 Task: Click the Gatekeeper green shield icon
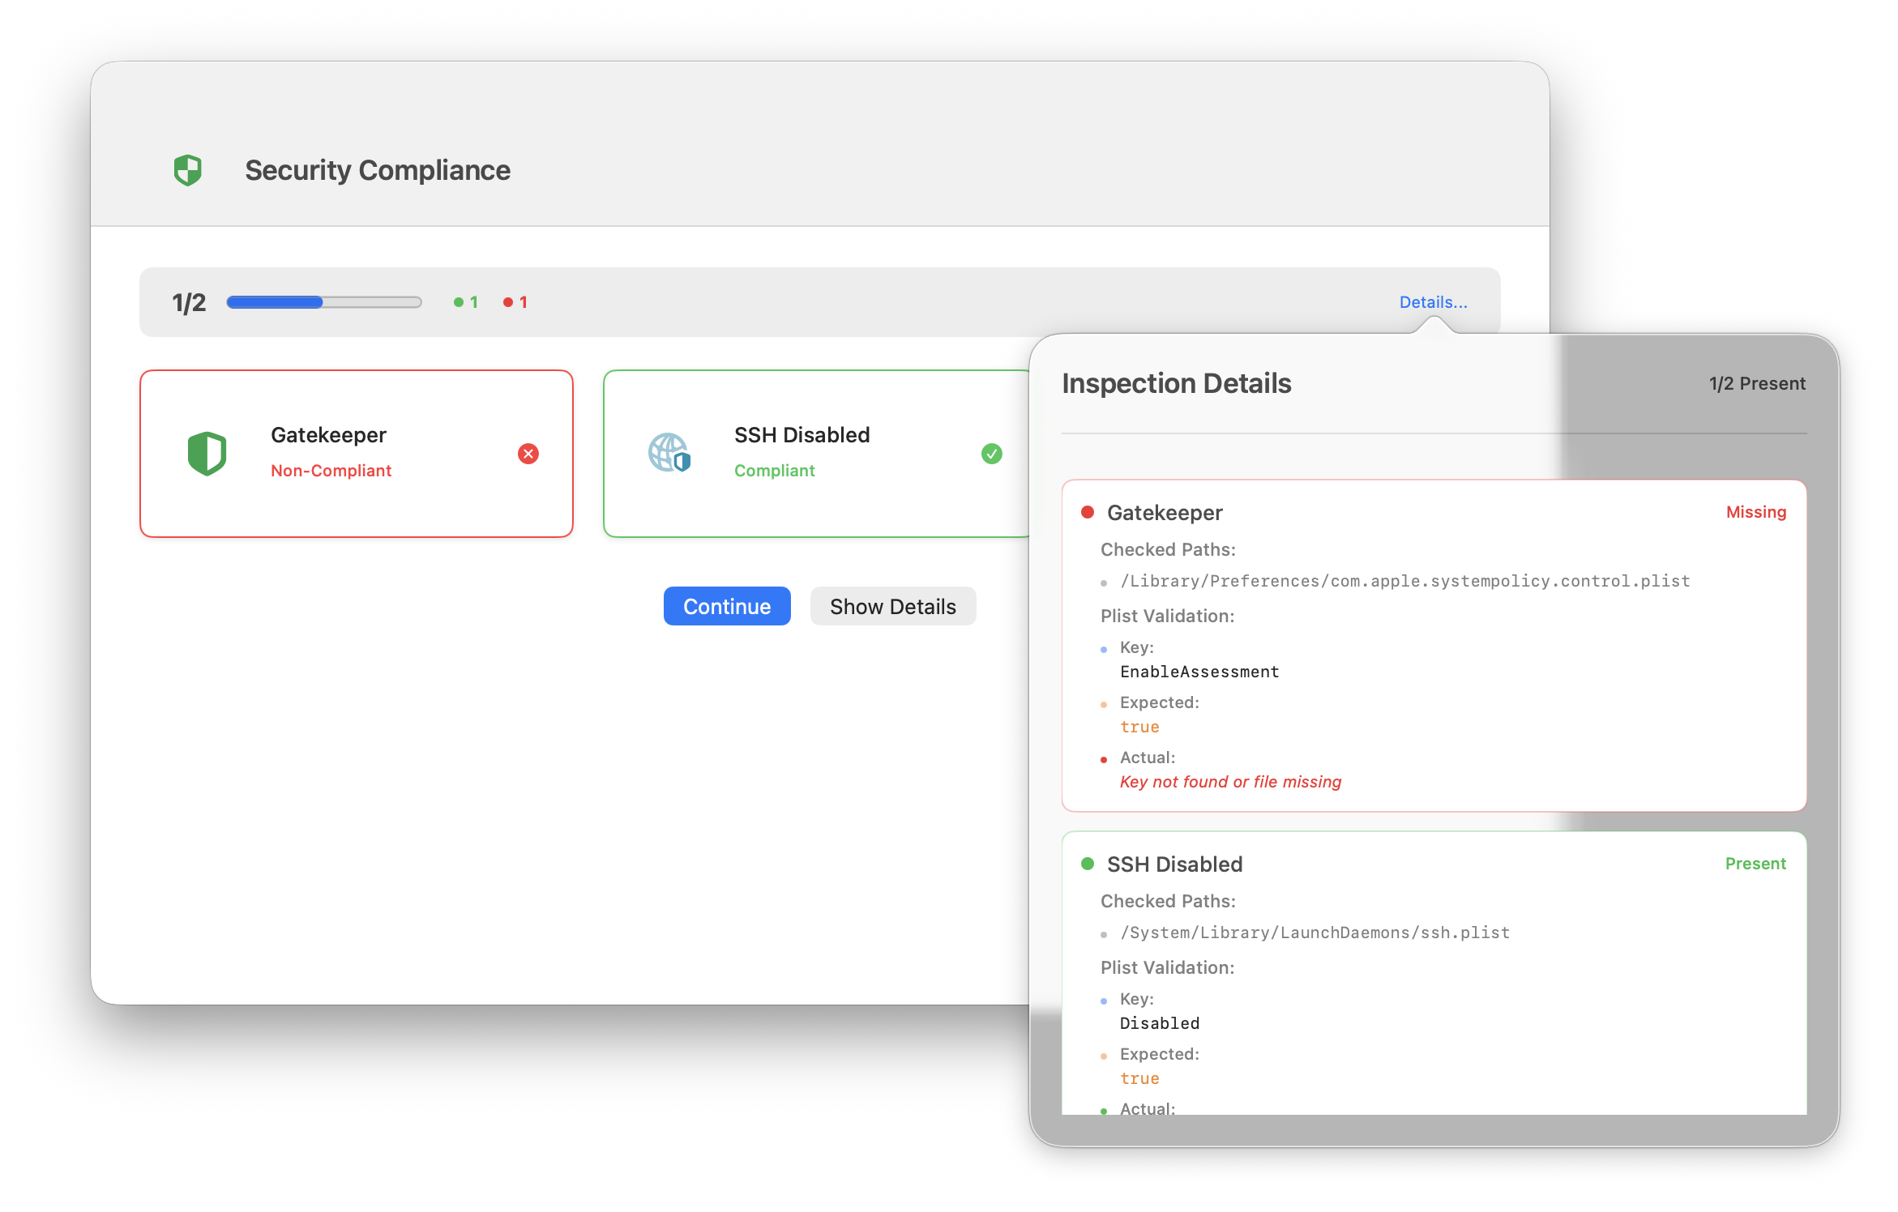tap(207, 453)
